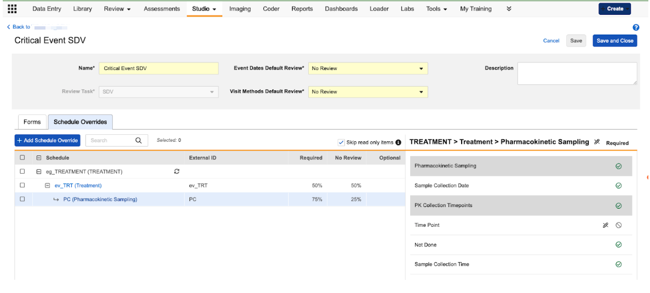This screenshot has height=293, width=650.
Task: Click the info icon beside Skip read only items
Action: [398, 142]
